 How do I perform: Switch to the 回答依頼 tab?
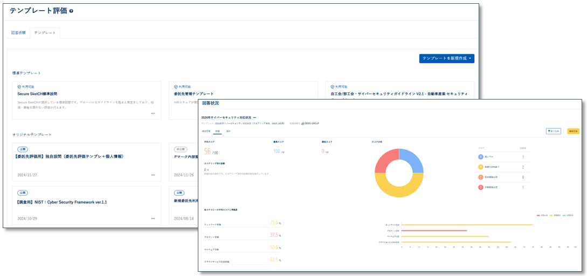pyautogui.click(x=18, y=33)
